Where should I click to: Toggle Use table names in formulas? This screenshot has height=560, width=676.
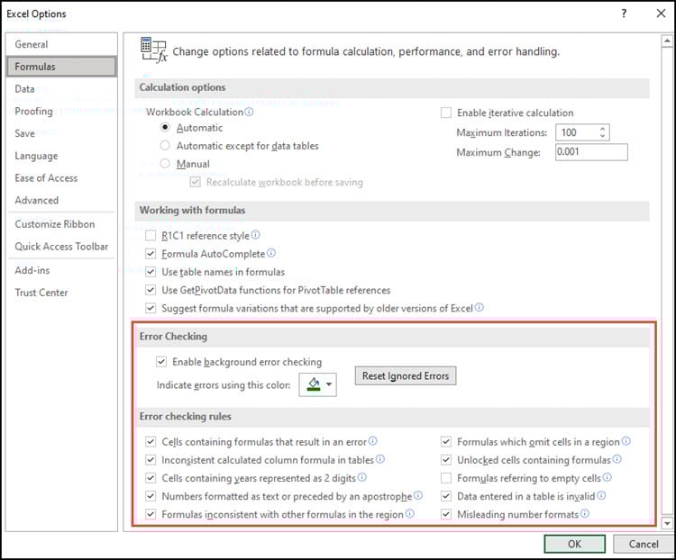151,272
